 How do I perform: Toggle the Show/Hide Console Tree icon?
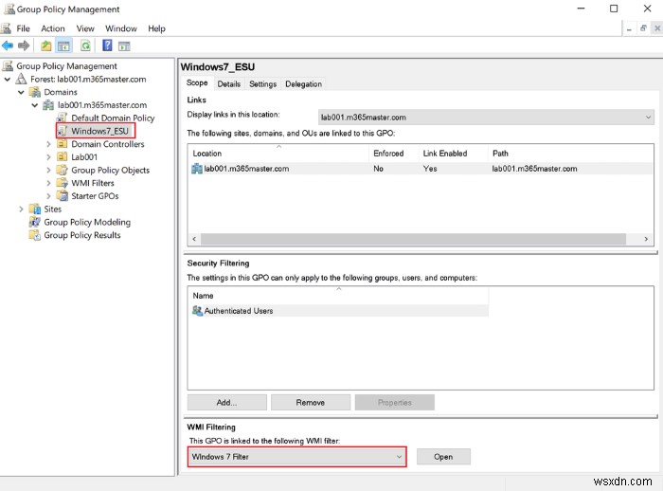(63, 45)
